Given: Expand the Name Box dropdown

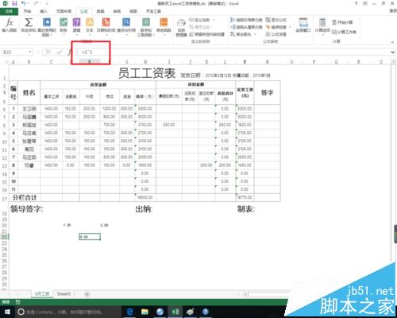Looking at the screenshot, I should pyautogui.click(x=30, y=52).
